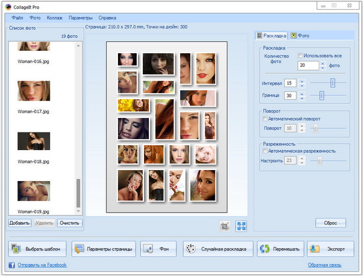This screenshot has width=363, height=276.
Task: Click the crop photo icon below canvas
Action: click(x=226, y=226)
